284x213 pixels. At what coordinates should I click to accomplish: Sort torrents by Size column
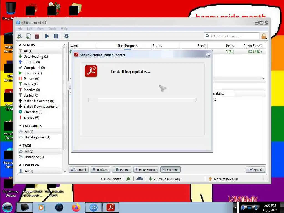[x=110, y=46]
